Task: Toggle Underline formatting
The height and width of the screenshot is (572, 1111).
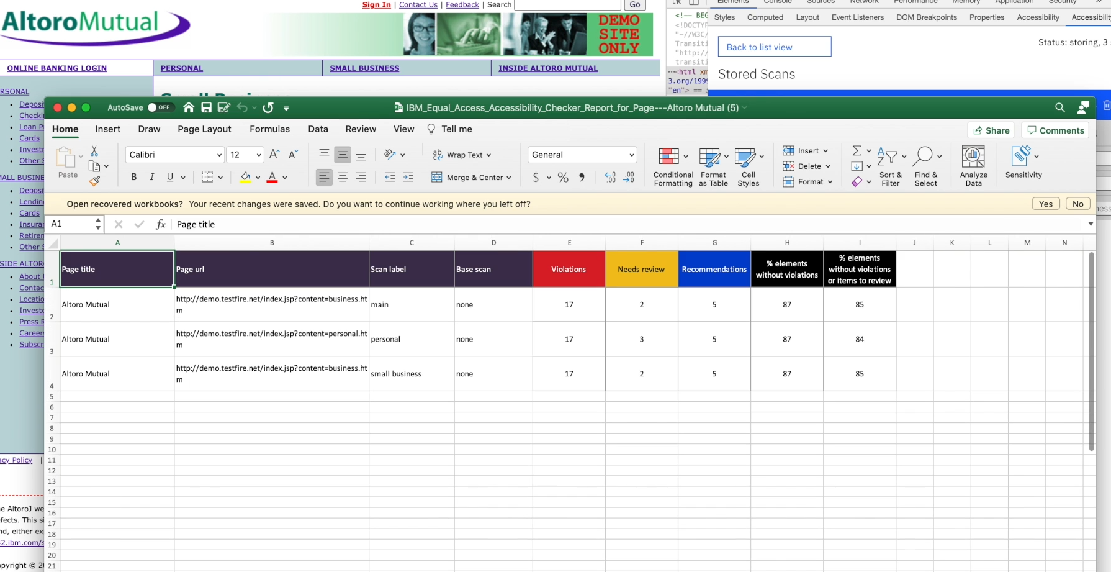Action: point(170,178)
